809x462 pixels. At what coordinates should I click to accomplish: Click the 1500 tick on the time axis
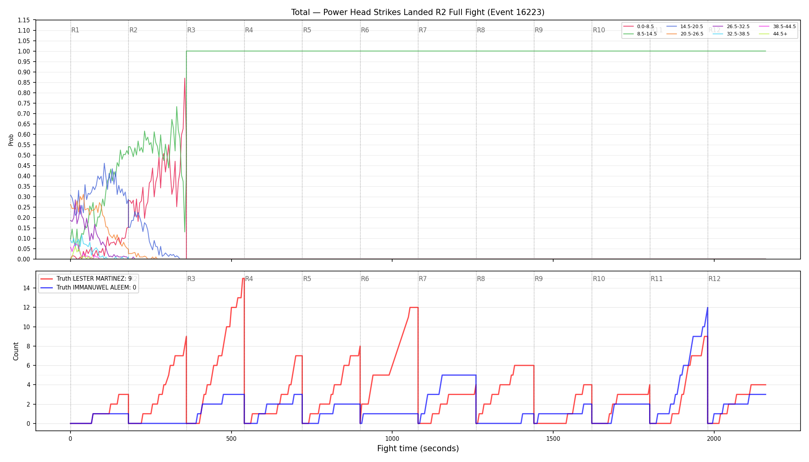click(x=553, y=439)
